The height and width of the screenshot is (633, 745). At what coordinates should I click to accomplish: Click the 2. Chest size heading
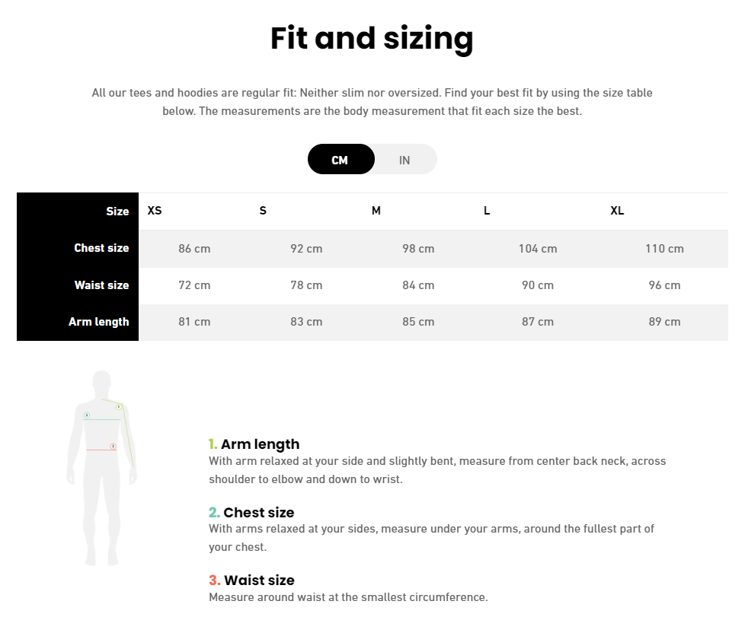pos(251,513)
